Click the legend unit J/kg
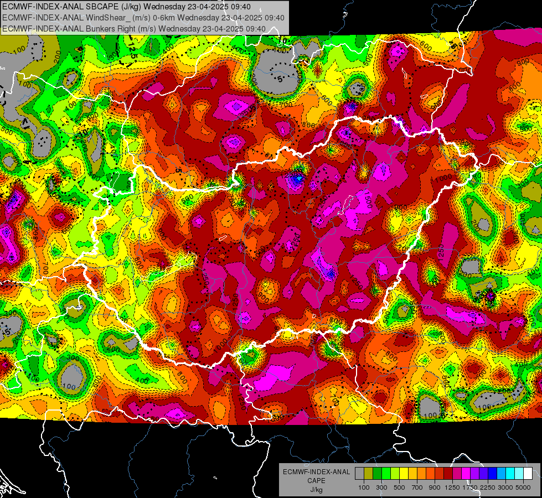The width and height of the screenshot is (542, 498). 316,490
